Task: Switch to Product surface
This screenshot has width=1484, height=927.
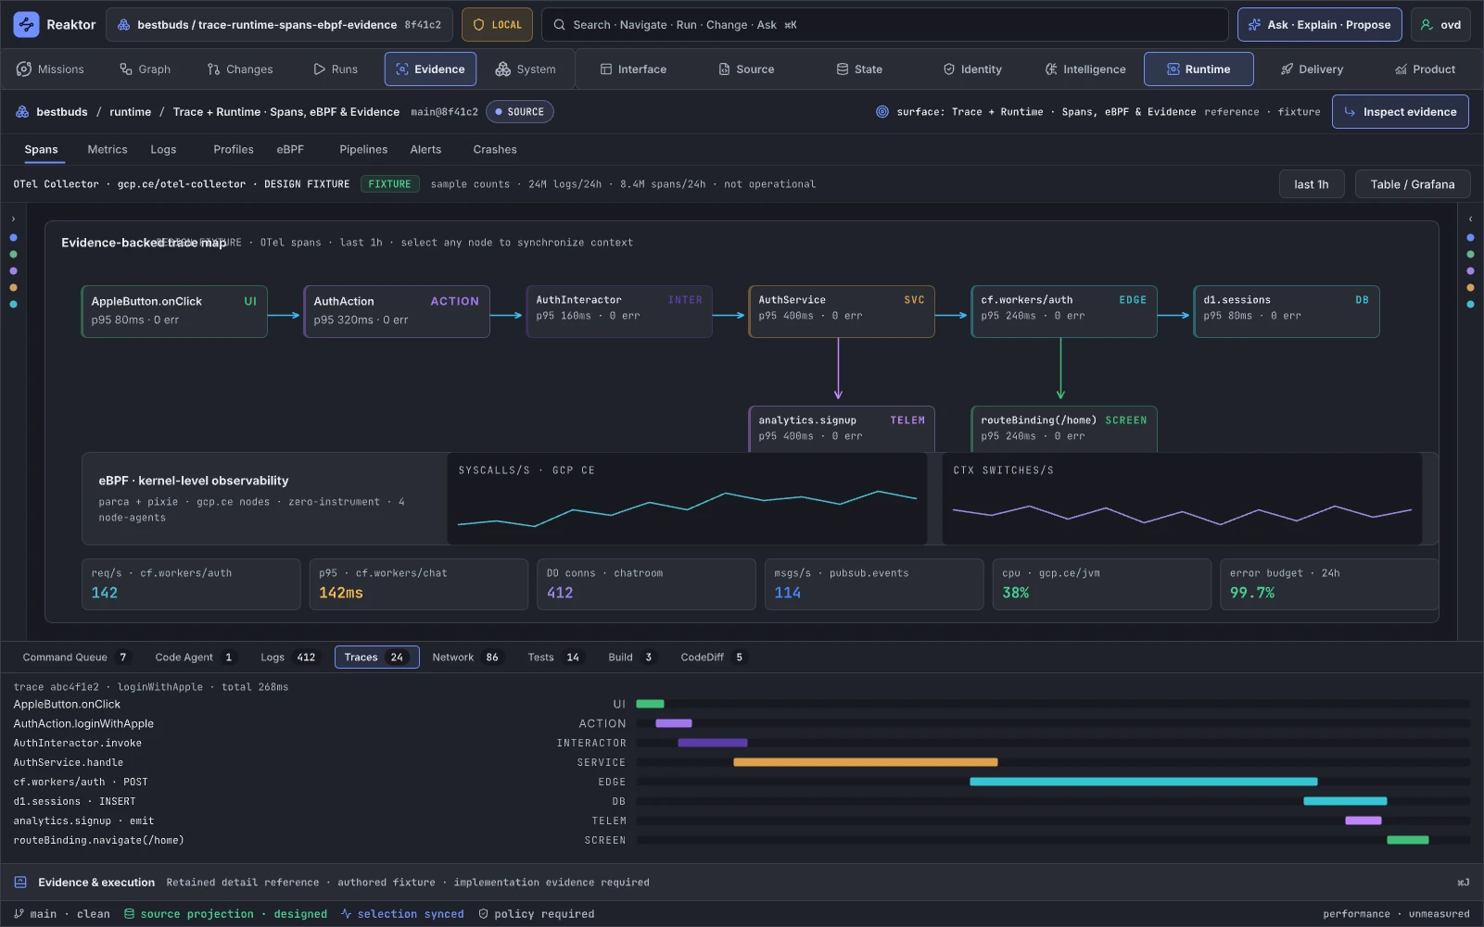Action: [1425, 69]
